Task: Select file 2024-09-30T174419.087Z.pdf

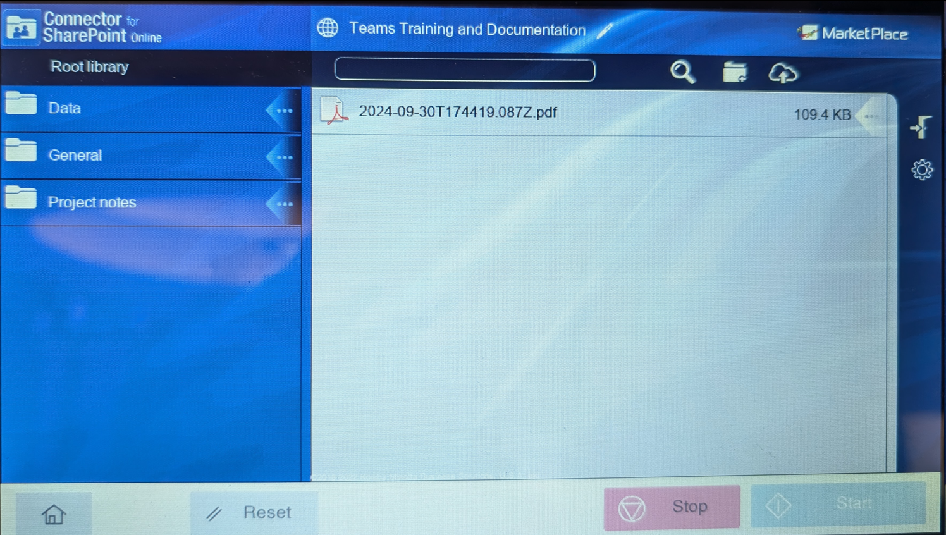Action: pyautogui.click(x=599, y=114)
